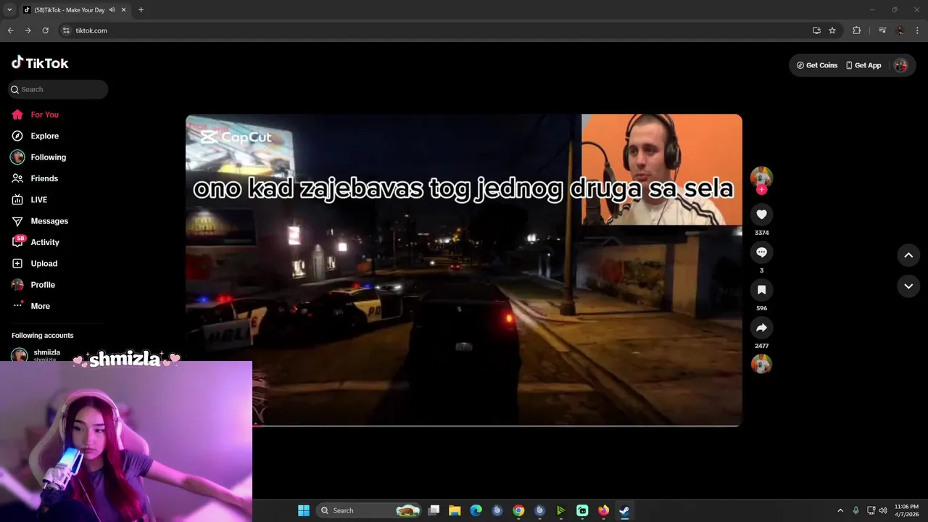The image size is (928, 522).
Task: Open File Explorer from taskbar
Action: [455, 510]
